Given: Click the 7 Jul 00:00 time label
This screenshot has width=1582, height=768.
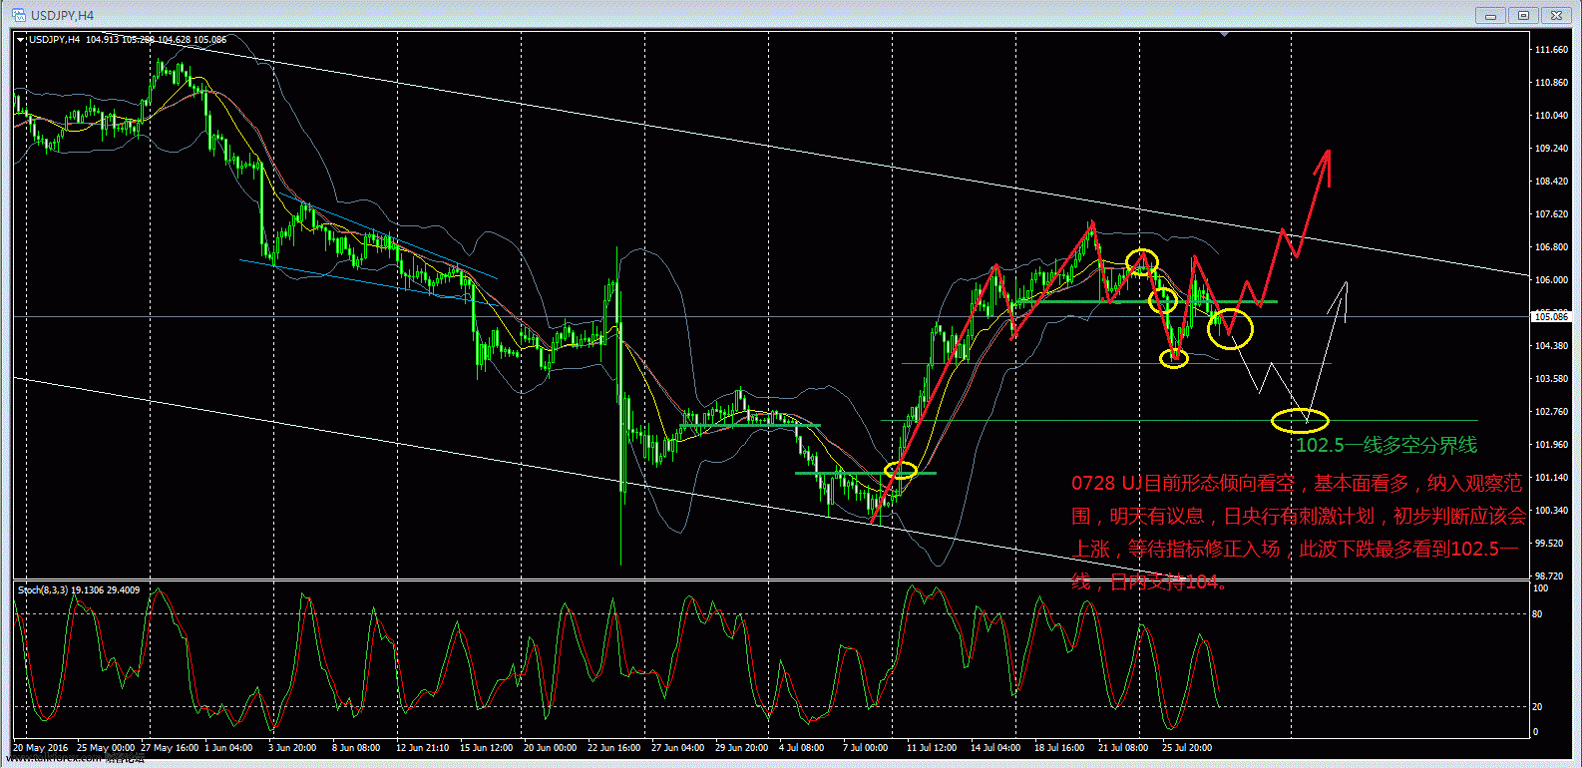Looking at the screenshot, I should point(866,747).
